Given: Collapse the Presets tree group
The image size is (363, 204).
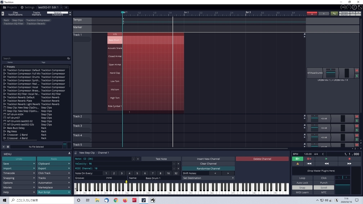Looking at the screenshot, I should 5,67.
